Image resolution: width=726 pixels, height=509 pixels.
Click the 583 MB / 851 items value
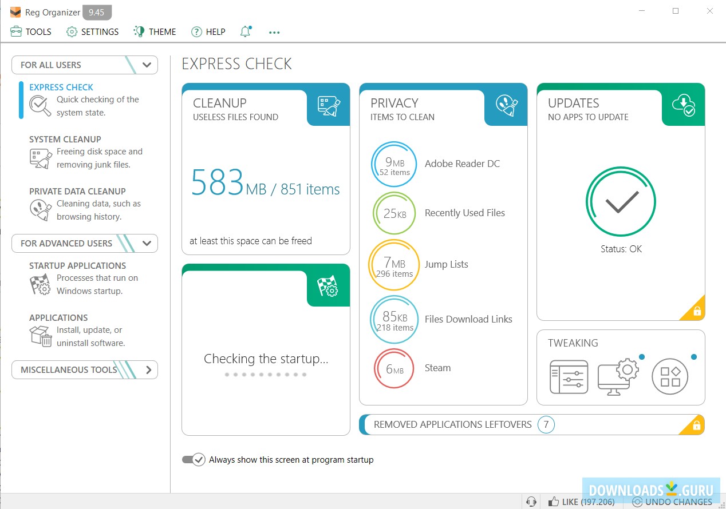coord(265,183)
